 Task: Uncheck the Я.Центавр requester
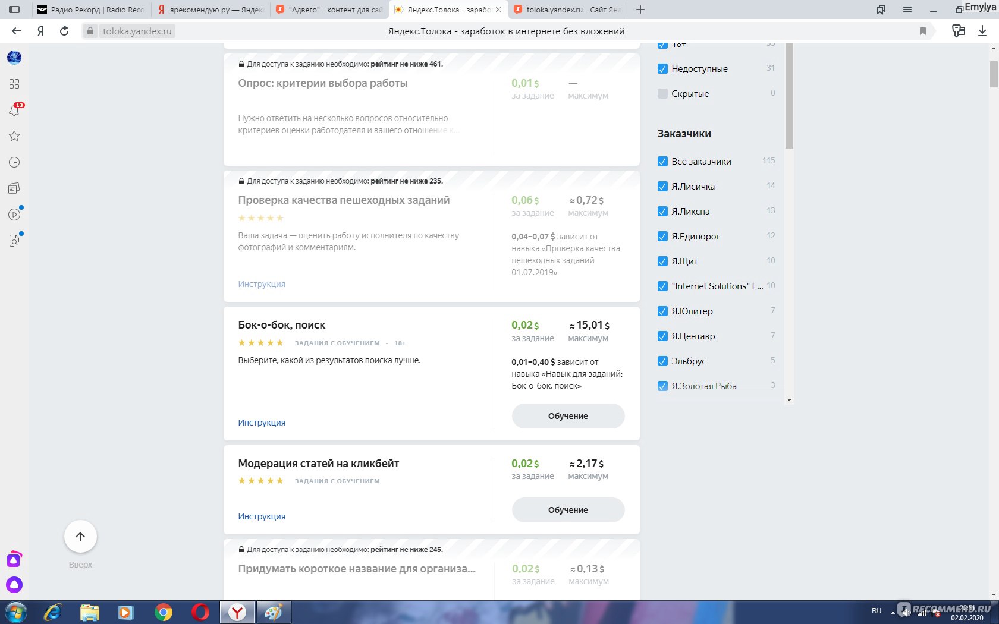[662, 336]
